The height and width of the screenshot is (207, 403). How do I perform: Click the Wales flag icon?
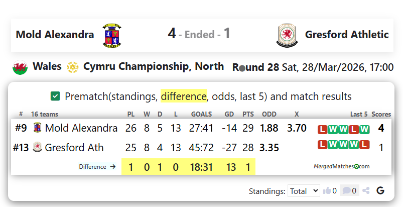coord(20,67)
